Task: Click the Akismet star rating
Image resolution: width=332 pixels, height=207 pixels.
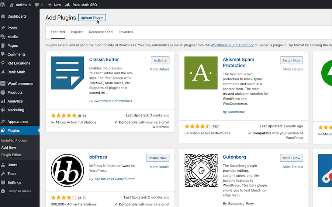Action: click(197, 126)
